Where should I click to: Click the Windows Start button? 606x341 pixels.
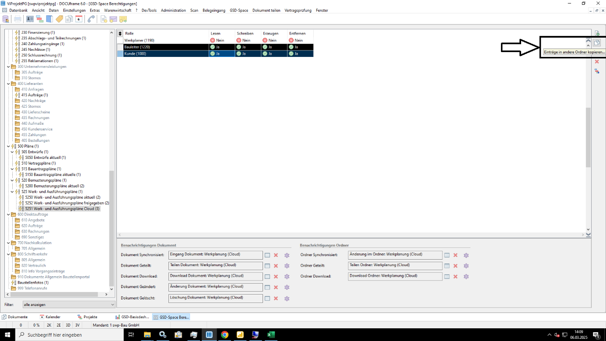(7, 335)
